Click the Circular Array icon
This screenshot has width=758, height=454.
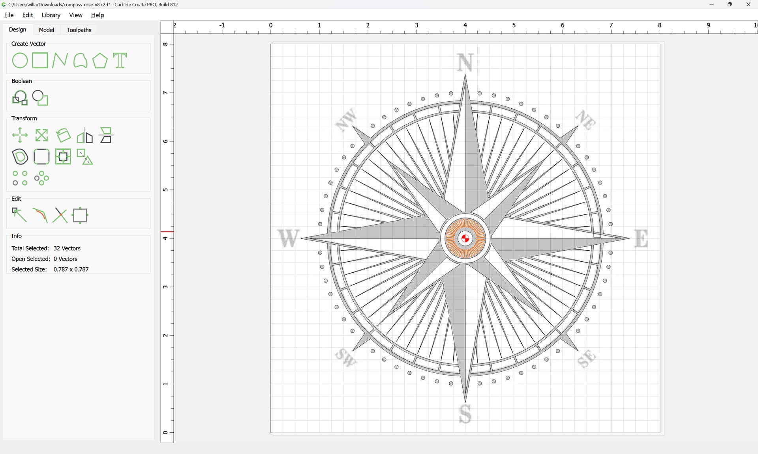pos(41,178)
